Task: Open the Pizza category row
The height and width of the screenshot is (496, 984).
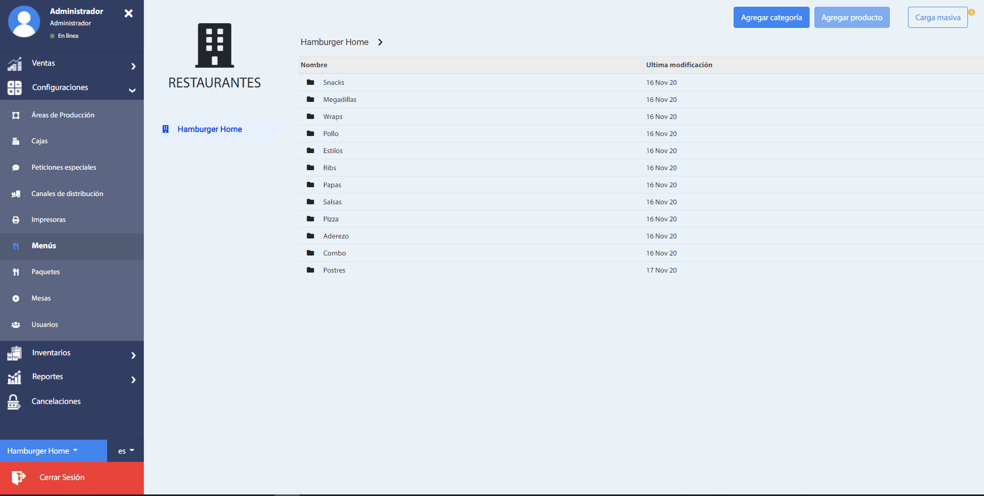Action: point(331,219)
